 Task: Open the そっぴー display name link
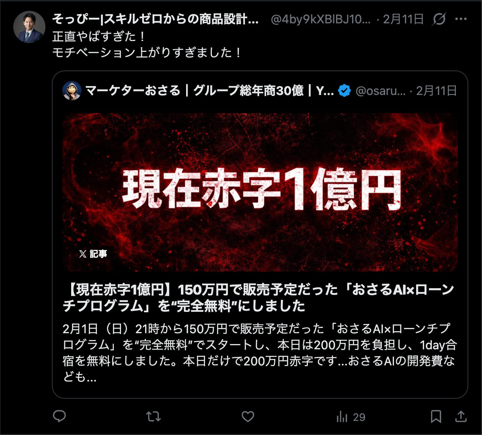155,19
